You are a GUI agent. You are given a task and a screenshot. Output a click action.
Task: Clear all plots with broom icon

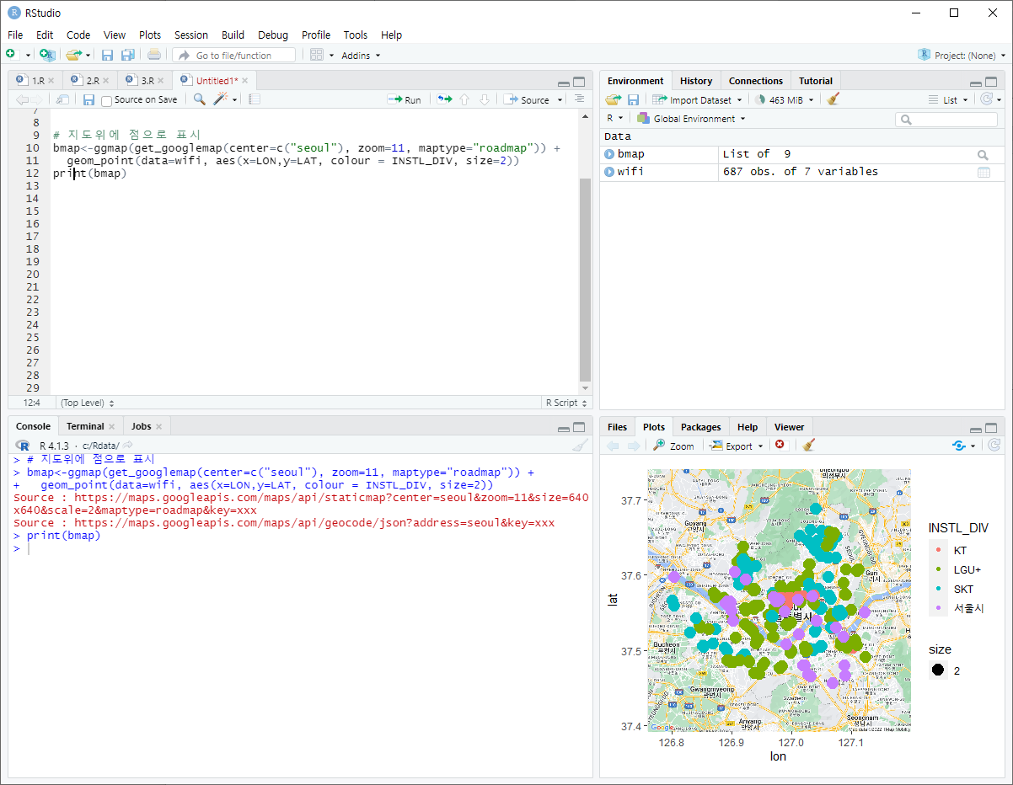(808, 445)
